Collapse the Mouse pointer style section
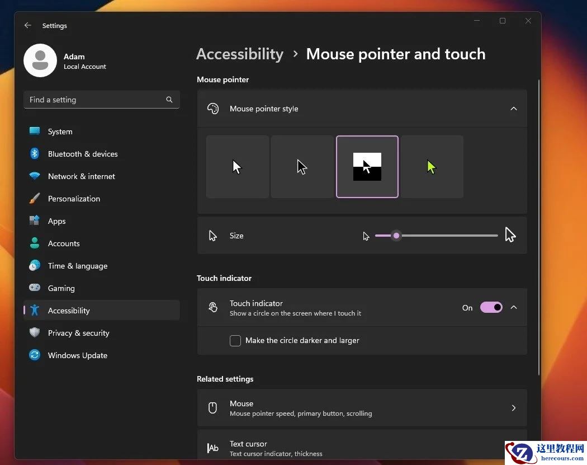Image resolution: width=587 pixels, height=465 pixels. (513, 109)
